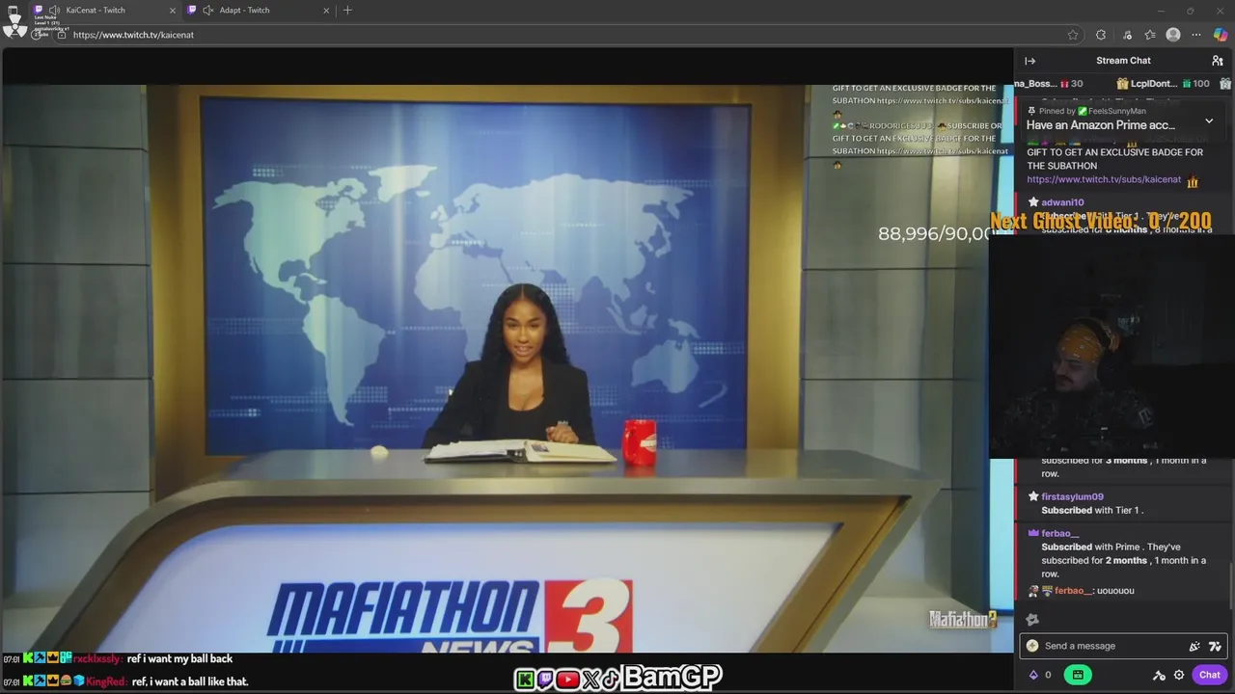The width and height of the screenshot is (1235, 694).
Task: Click the star badge icon above the message box
Action: [1032, 620]
